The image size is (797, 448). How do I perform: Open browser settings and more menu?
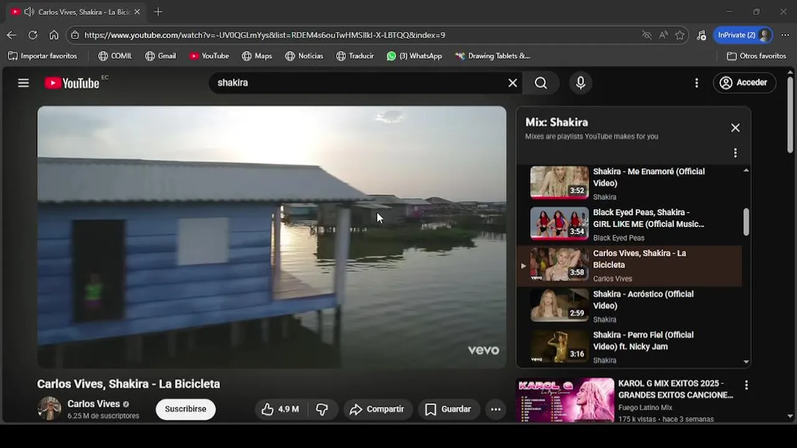pos(785,35)
